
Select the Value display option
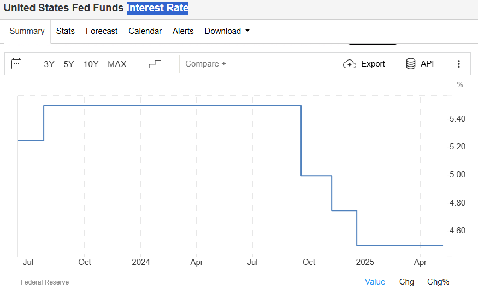coord(375,282)
